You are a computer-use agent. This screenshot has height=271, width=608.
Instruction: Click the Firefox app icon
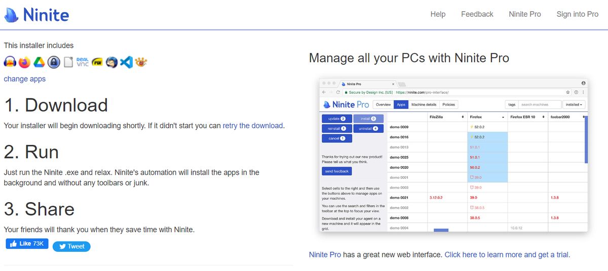24,62
